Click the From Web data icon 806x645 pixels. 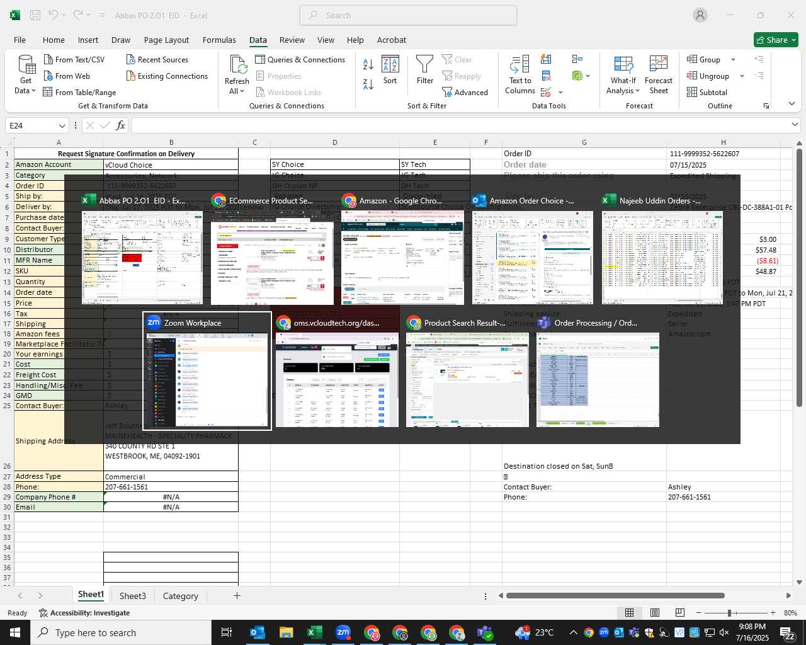[x=48, y=76]
